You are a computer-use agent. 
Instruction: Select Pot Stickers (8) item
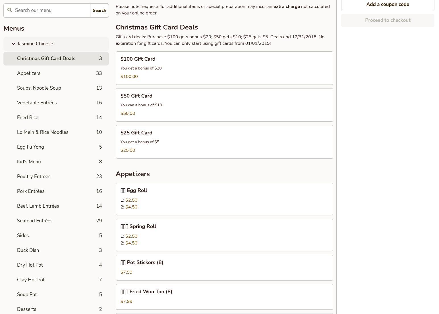[224, 267]
